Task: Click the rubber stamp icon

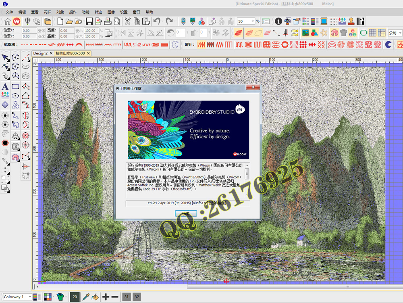Action: tap(351, 21)
